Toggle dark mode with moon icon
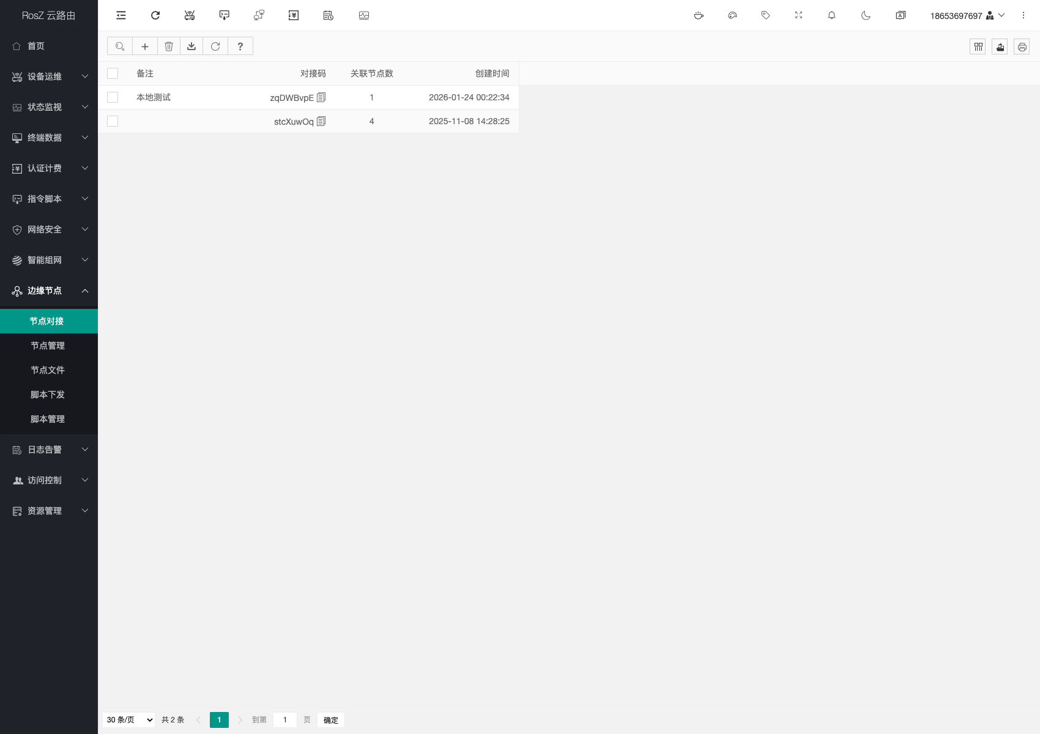 (x=866, y=15)
